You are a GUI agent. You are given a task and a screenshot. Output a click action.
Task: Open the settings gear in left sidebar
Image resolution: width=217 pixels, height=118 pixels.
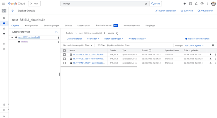coord(4,34)
